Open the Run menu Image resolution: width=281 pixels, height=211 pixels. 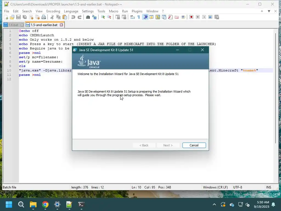click(x=125, y=11)
